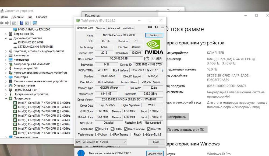The width and height of the screenshot is (269, 156).
Task: Click the BIOS export share icon
Action: [147, 58]
